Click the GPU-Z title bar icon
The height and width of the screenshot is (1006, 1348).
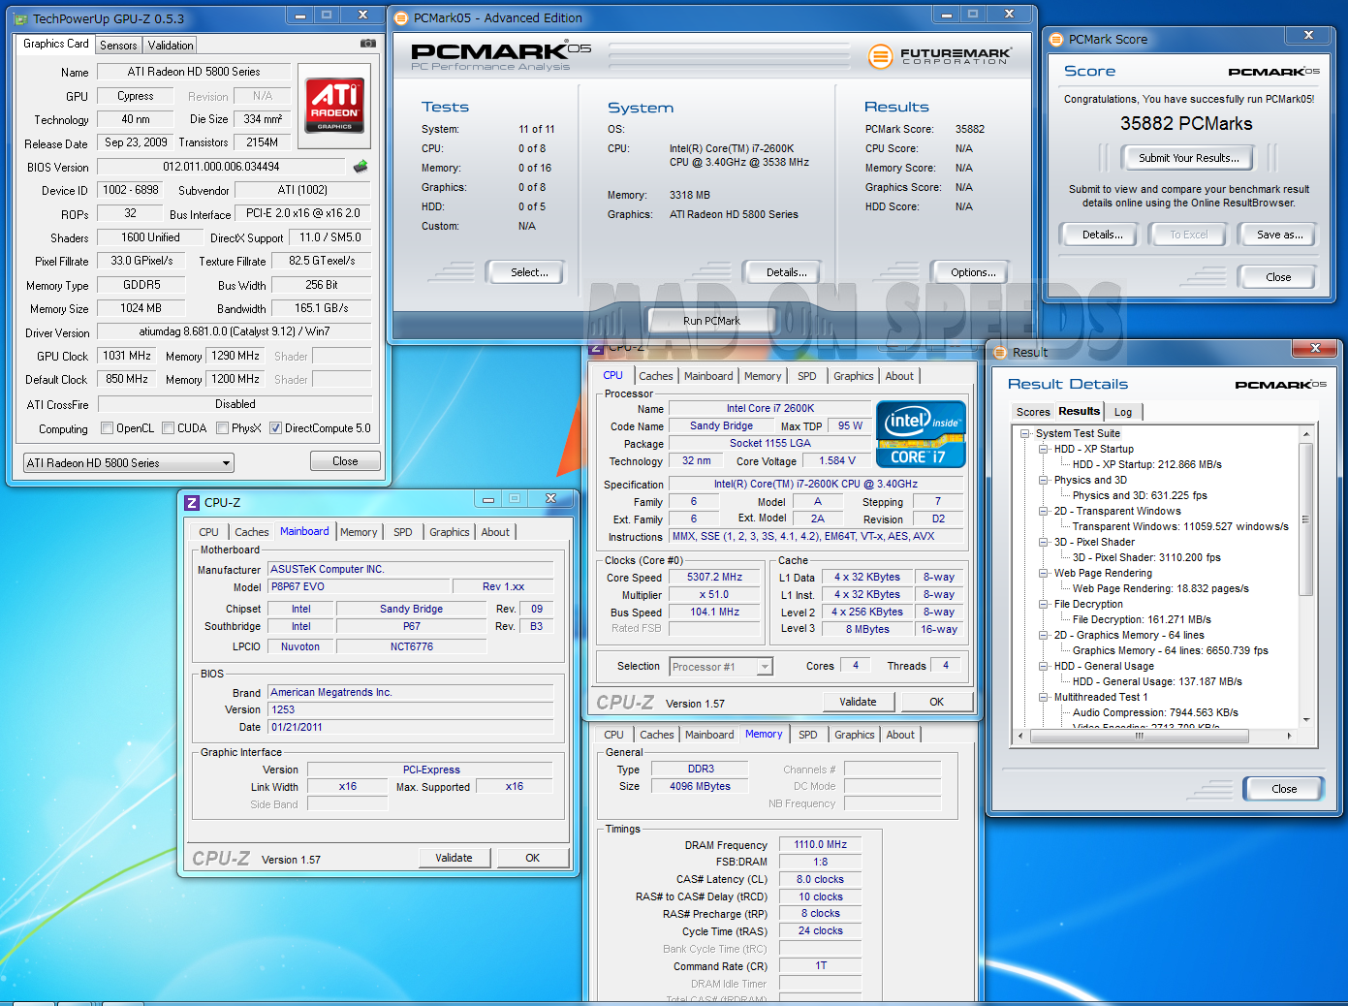point(22,18)
